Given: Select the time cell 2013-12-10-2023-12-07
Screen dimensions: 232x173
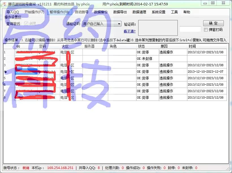Looking at the screenshot, I should [x=207, y=72].
